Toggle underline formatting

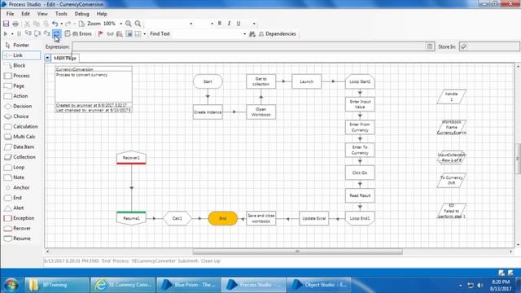point(239,24)
